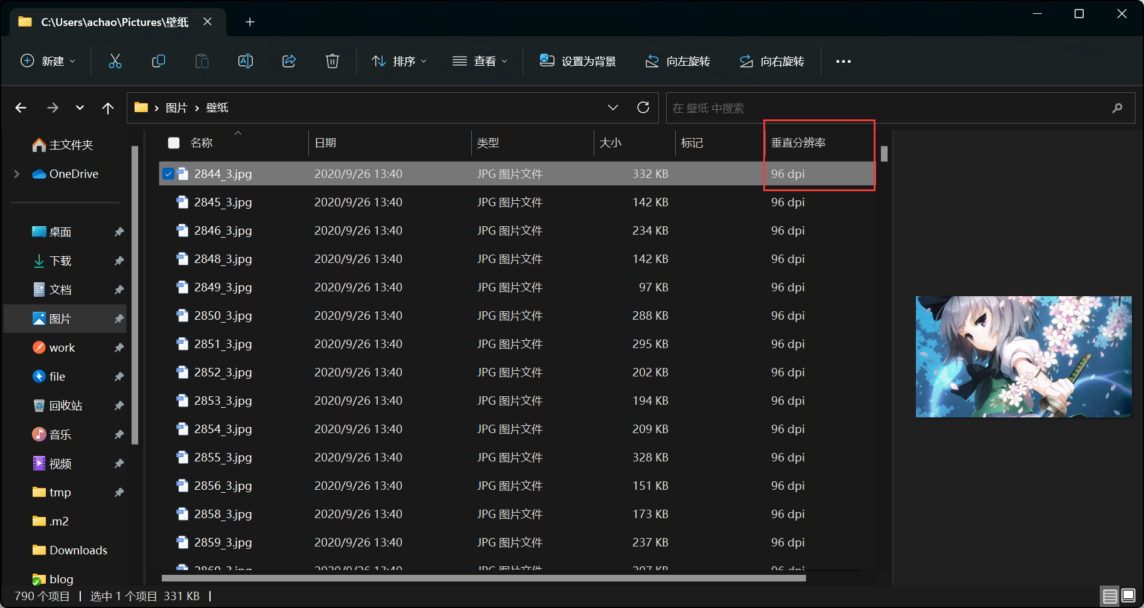The width and height of the screenshot is (1144, 608).
Task: Click the search box for 壁纸 folder
Action: 887,108
